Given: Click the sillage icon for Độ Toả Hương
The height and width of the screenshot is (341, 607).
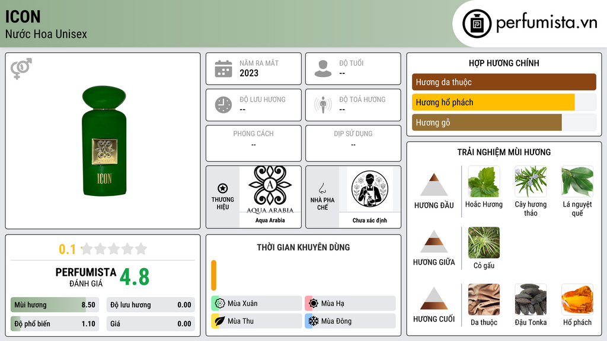Looking at the screenshot, I should (323, 105).
